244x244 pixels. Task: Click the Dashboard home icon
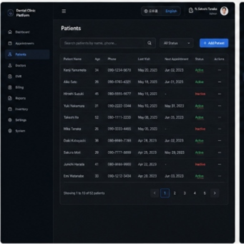click(x=10, y=32)
